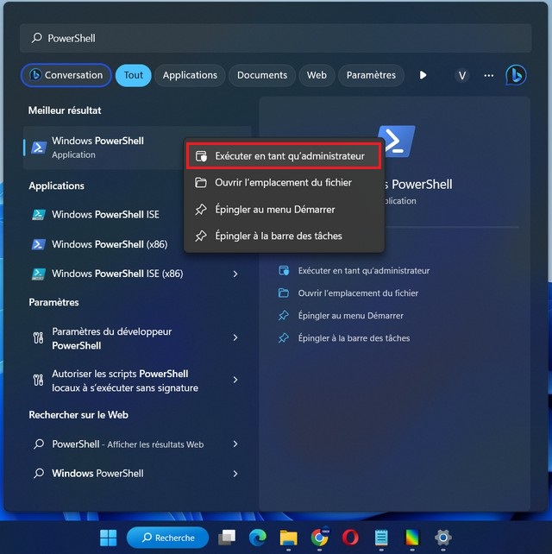Click the Paramètres du développeur tools icon
552x554 pixels.
pyautogui.click(x=38, y=337)
